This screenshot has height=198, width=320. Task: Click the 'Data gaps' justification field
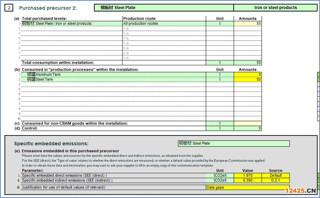click(247, 188)
